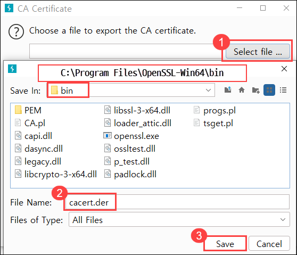Open the PEM folder
297x255 pixels.
point(18,110)
